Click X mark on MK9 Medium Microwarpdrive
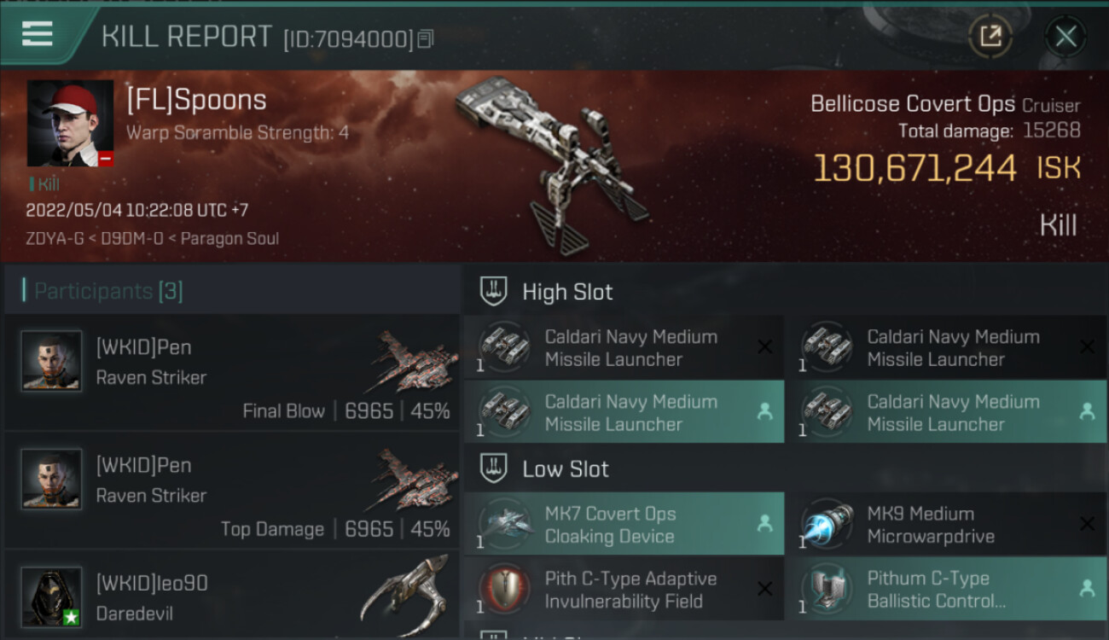The image size is (1109, 640). tap(1087, 524)
